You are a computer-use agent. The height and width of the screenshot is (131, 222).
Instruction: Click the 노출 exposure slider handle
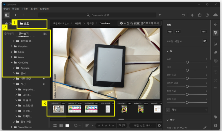coord(187,62)
